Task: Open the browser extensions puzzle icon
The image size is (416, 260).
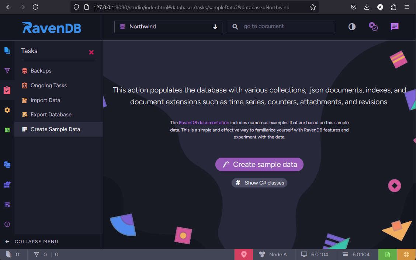Action: [394, 7]
